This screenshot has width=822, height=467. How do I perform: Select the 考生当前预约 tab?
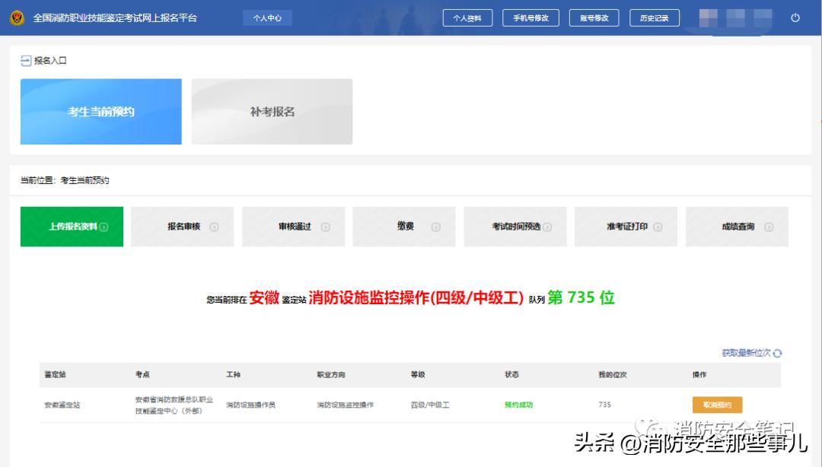click(x=100, y=111)
